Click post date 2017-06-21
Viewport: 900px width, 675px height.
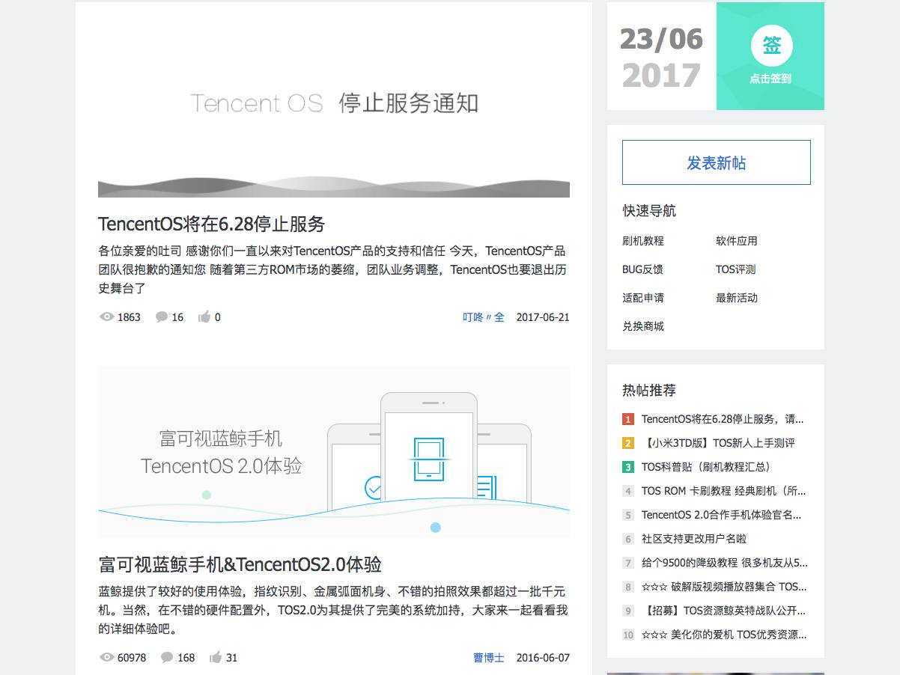[x=543, y=317]
